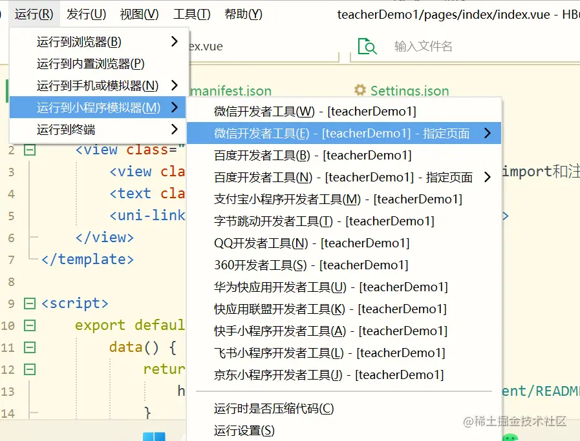Select 百度开发者工具(N) 指定页面 entry
Image resolution: width=580 pixels, height=441 pixels.
pos(344,178)
